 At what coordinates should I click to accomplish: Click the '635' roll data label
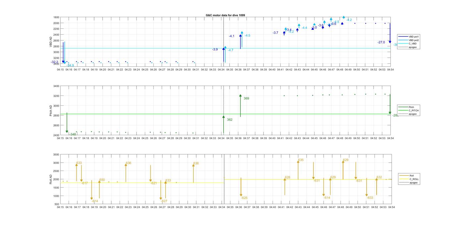pos(301,160)
